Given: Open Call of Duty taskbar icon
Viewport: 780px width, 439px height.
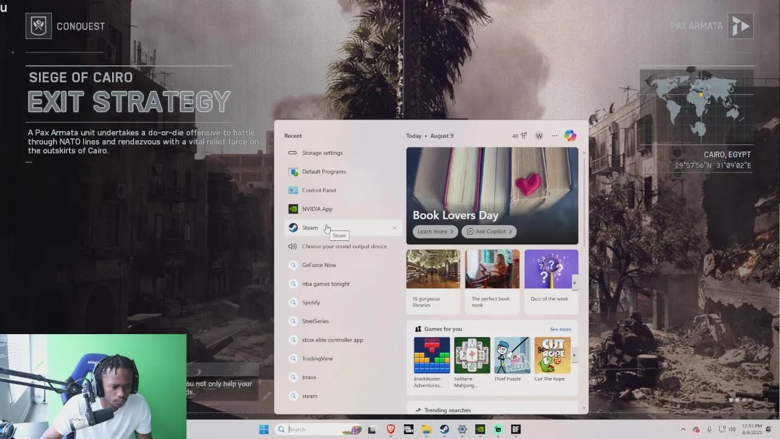Looking at the screenshot, I should click(408, 429).
